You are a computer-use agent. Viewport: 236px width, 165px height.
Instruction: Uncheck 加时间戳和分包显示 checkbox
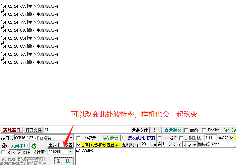pos(78,145)
